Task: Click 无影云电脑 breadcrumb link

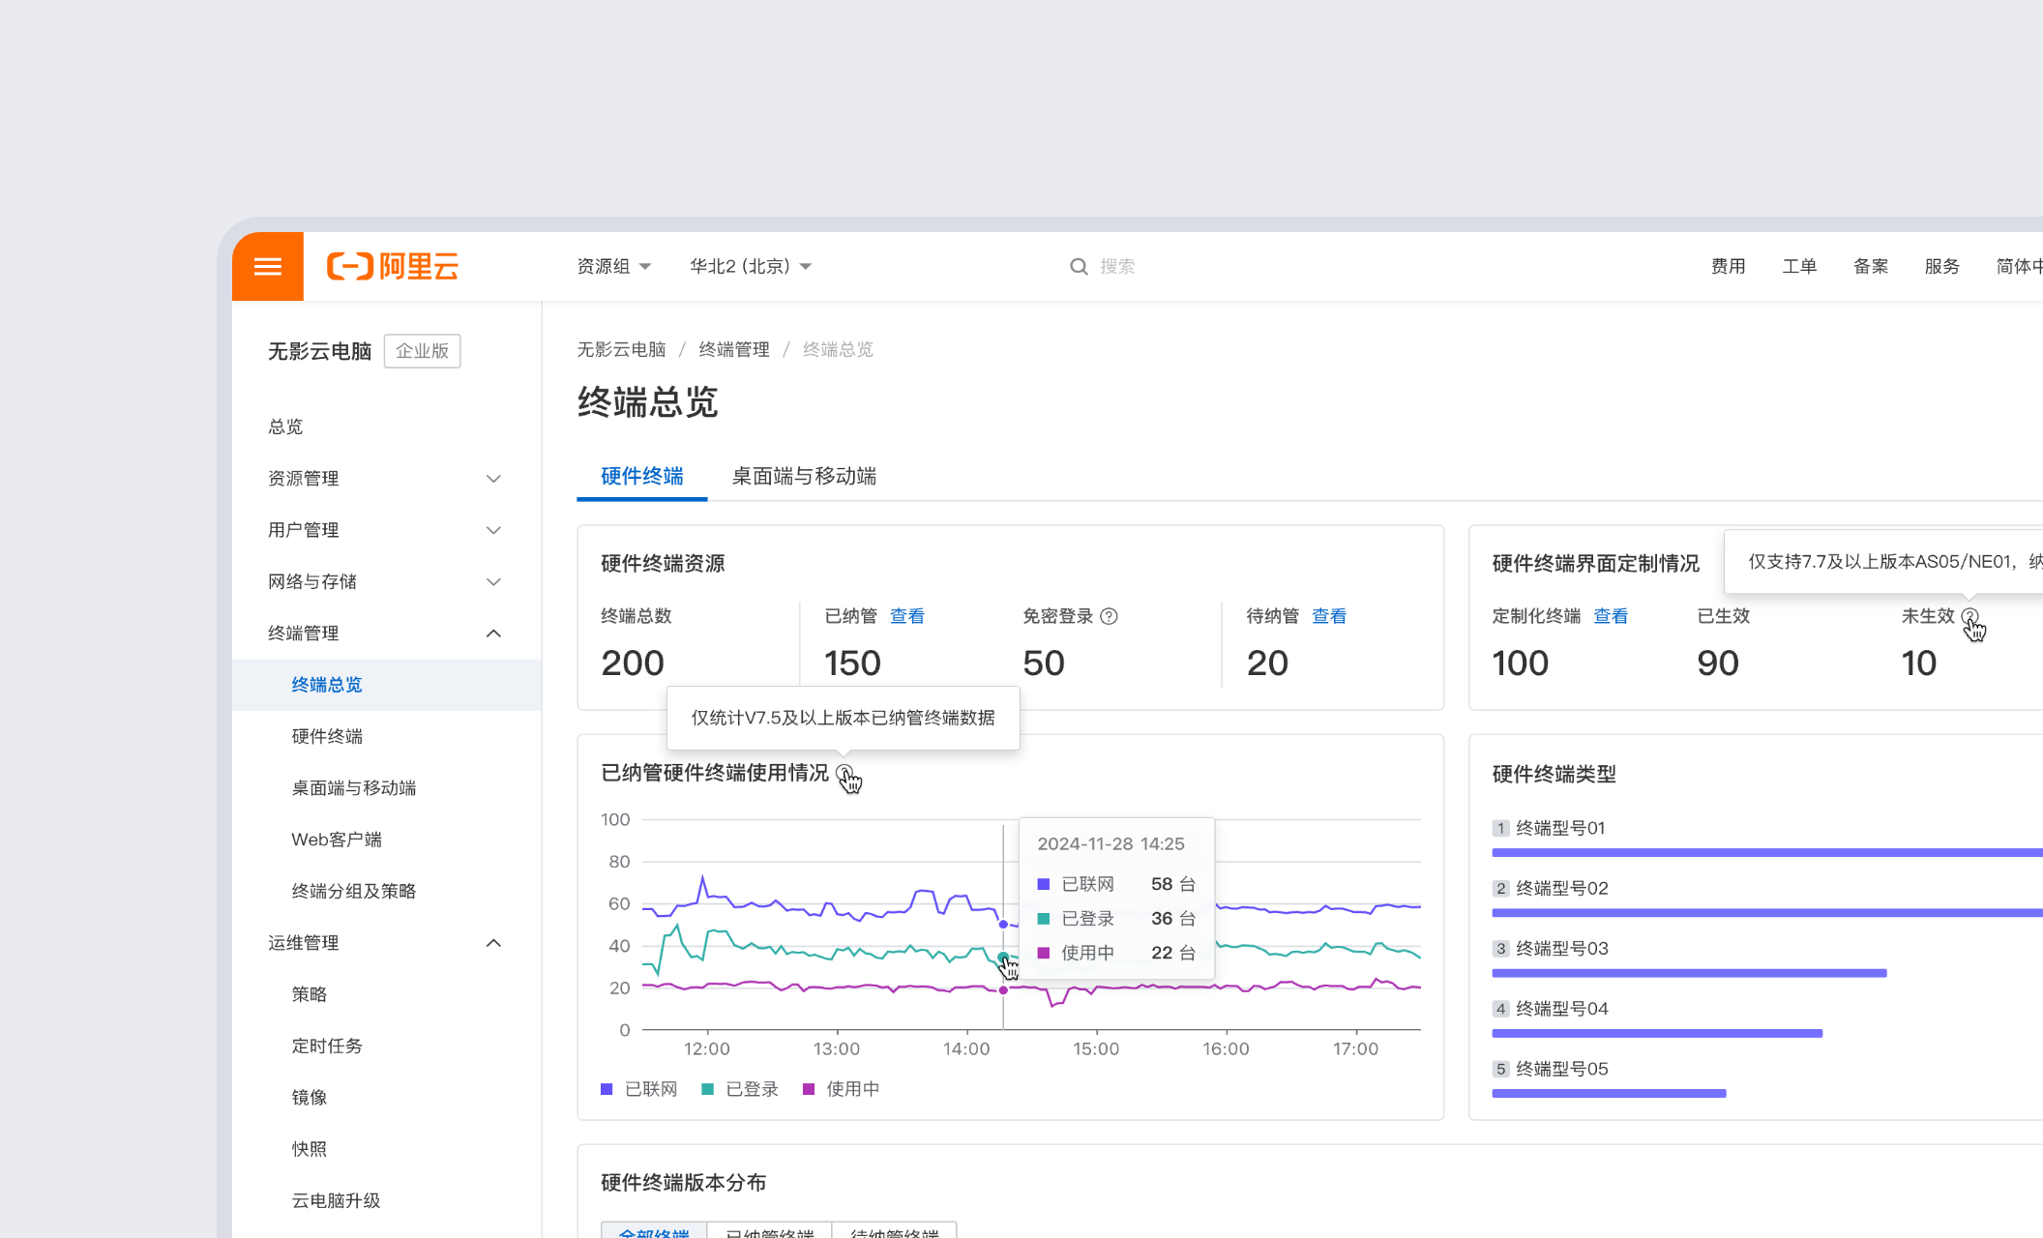Action: click(621, 349)
